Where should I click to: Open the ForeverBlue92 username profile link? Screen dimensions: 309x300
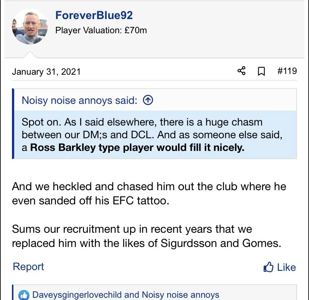[x=94, y=15]
